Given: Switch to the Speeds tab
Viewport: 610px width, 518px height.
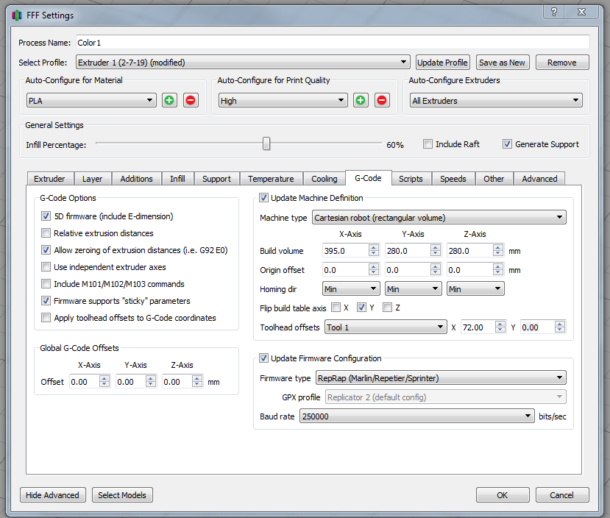Looking at the screenshot, I should [453, 179].
